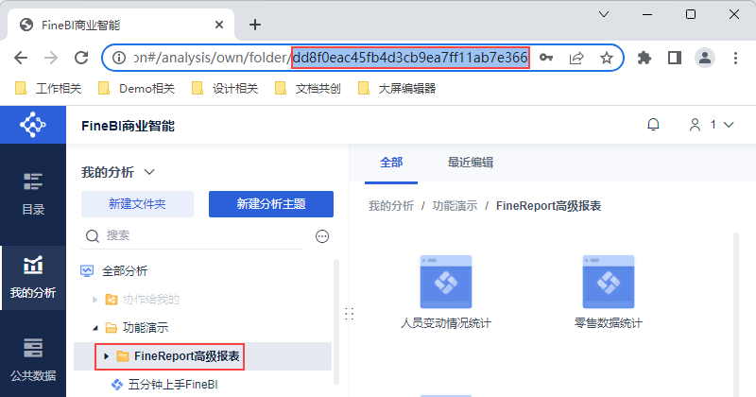756x397 pixels.
Task: Select 全部分析 in the tree
Action: (125, 271)
